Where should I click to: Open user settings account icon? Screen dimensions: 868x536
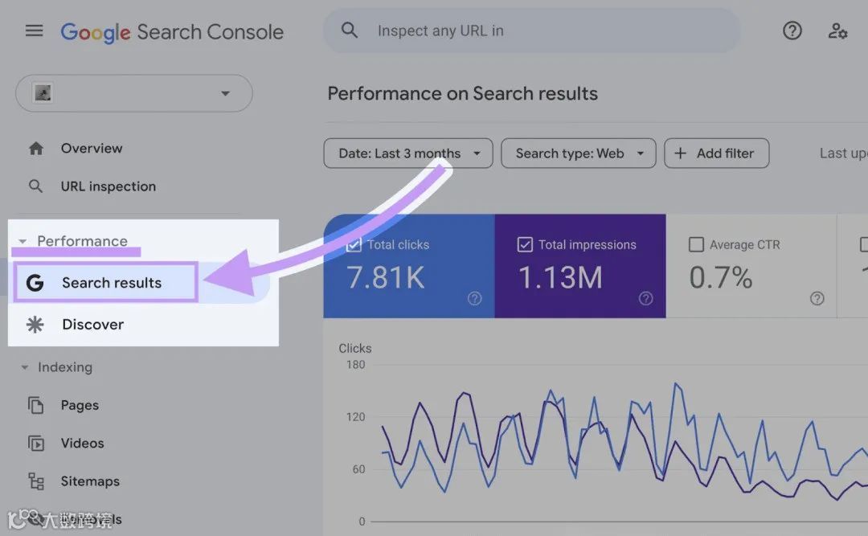click(837, 31)
